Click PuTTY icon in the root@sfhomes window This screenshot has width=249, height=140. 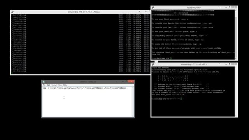click(153, 7)
